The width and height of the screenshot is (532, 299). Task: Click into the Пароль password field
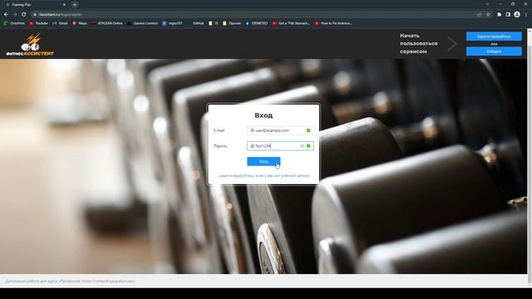tap(280, 146)
